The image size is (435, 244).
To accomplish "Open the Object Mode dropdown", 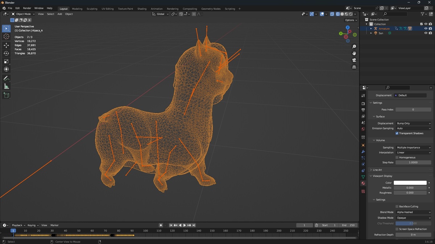I will [x=23, y=14].
